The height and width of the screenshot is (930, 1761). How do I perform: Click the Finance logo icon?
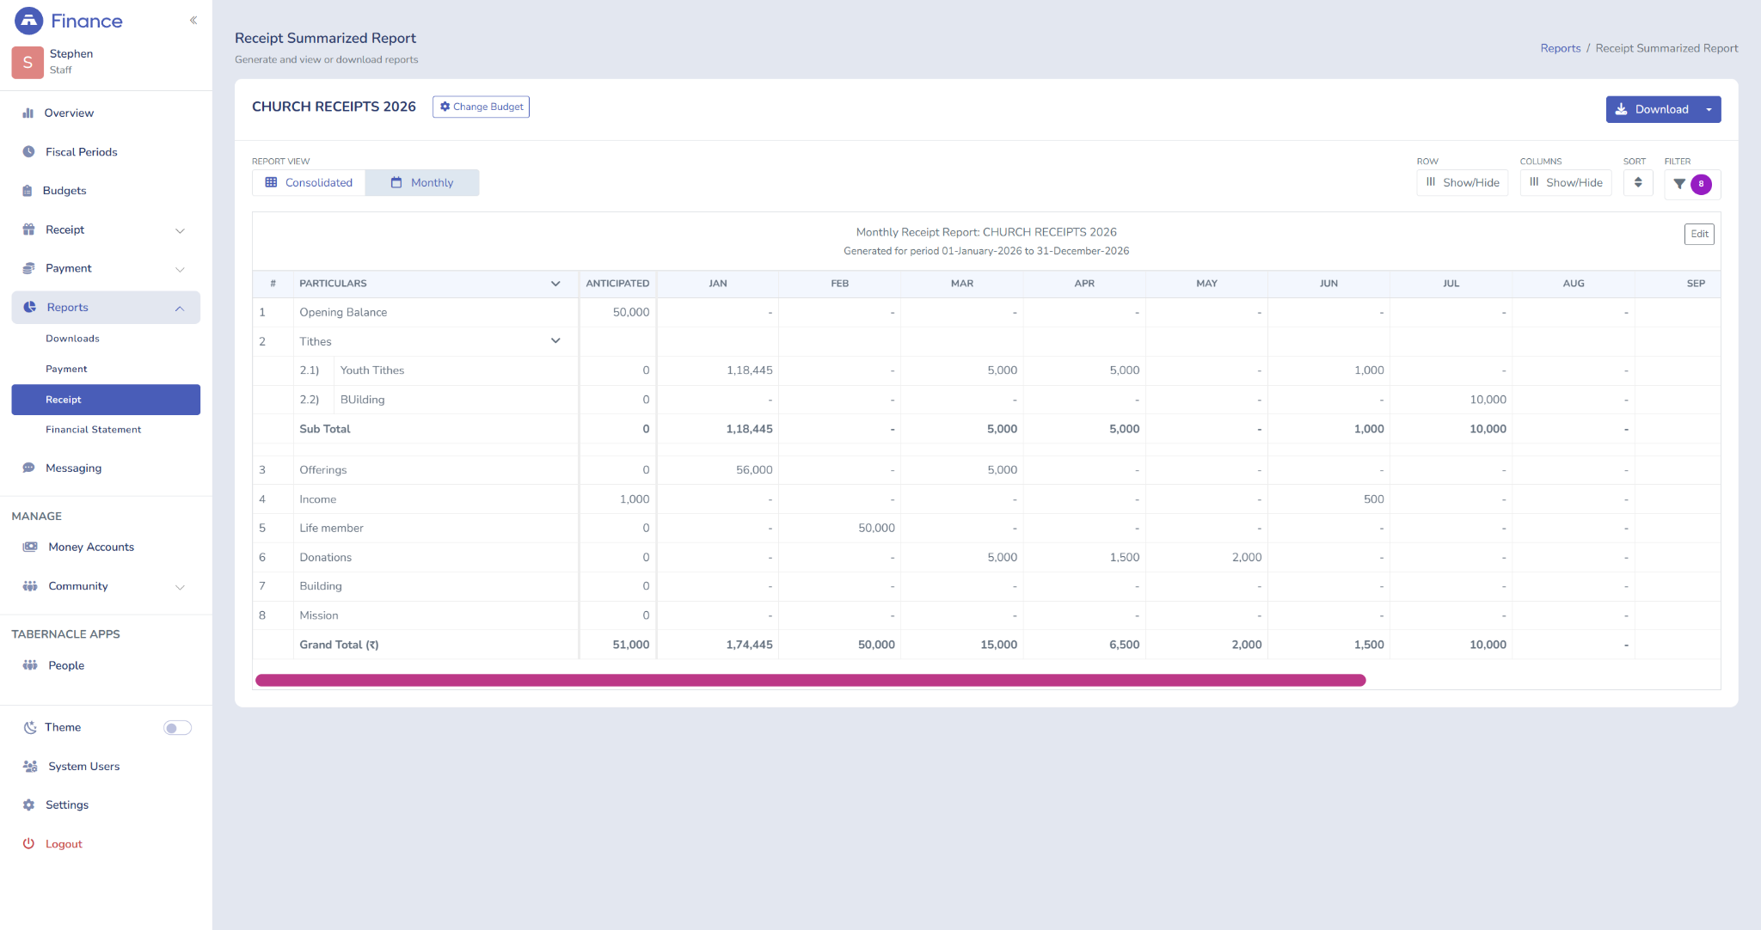coord(28,21)
